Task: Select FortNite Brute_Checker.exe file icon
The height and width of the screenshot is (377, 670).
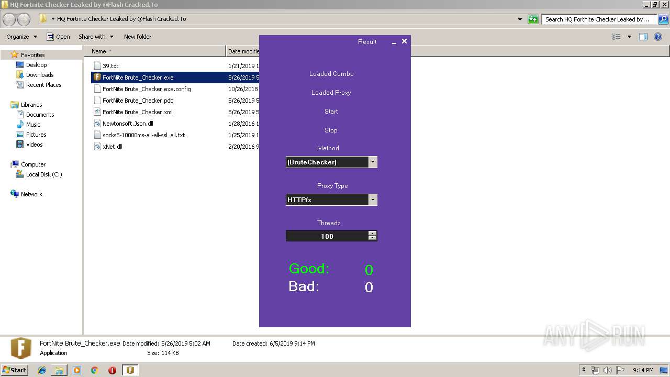Action: (97, 77)
